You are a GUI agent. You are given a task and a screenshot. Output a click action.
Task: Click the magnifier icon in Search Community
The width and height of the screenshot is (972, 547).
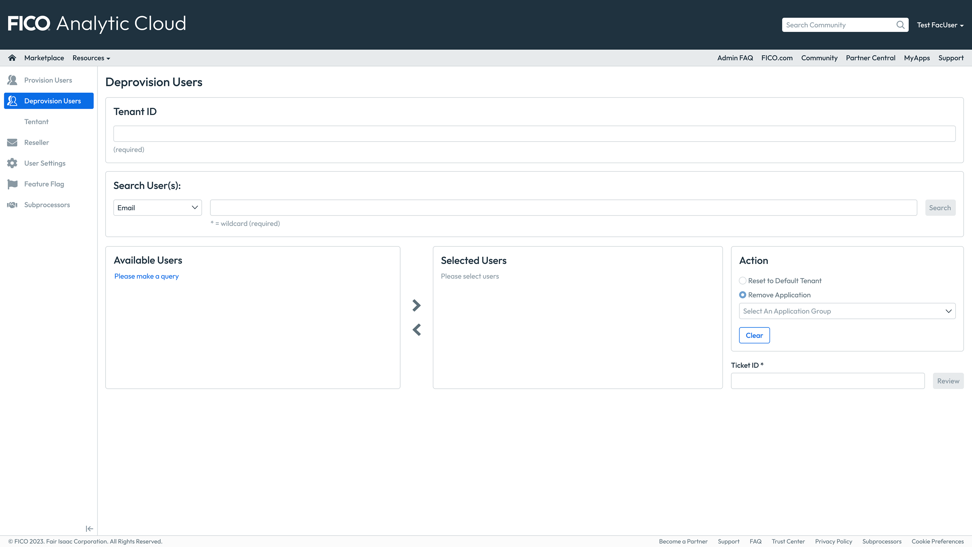(900, 25)
